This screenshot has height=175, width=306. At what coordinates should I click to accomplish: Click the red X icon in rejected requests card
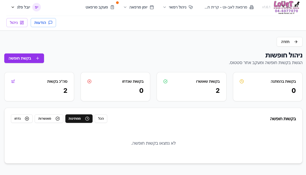(x=89, y=81)
